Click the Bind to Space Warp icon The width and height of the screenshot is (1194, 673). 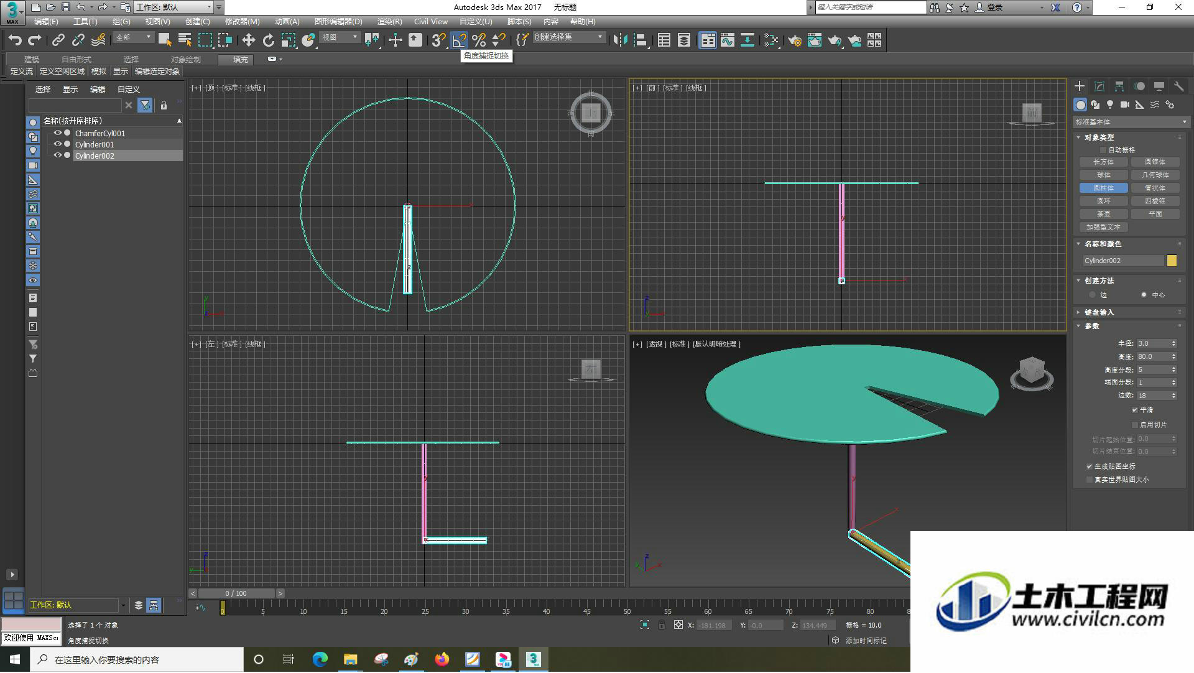98,40
